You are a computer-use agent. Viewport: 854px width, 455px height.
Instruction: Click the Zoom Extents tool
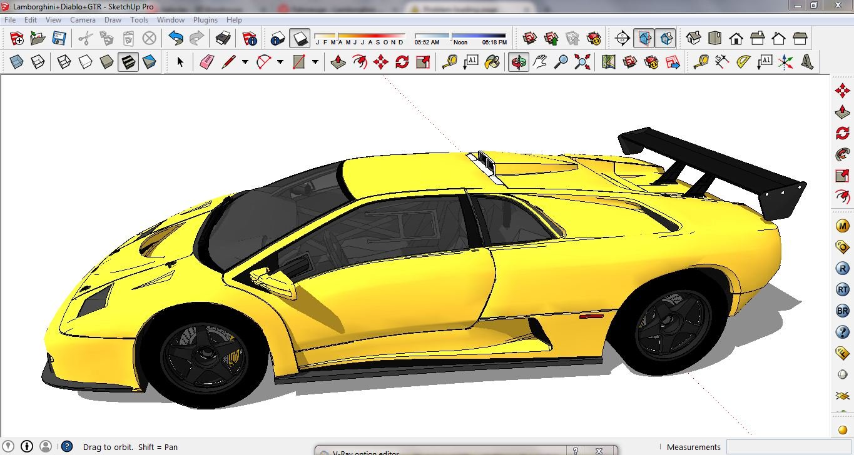(582, 62)
